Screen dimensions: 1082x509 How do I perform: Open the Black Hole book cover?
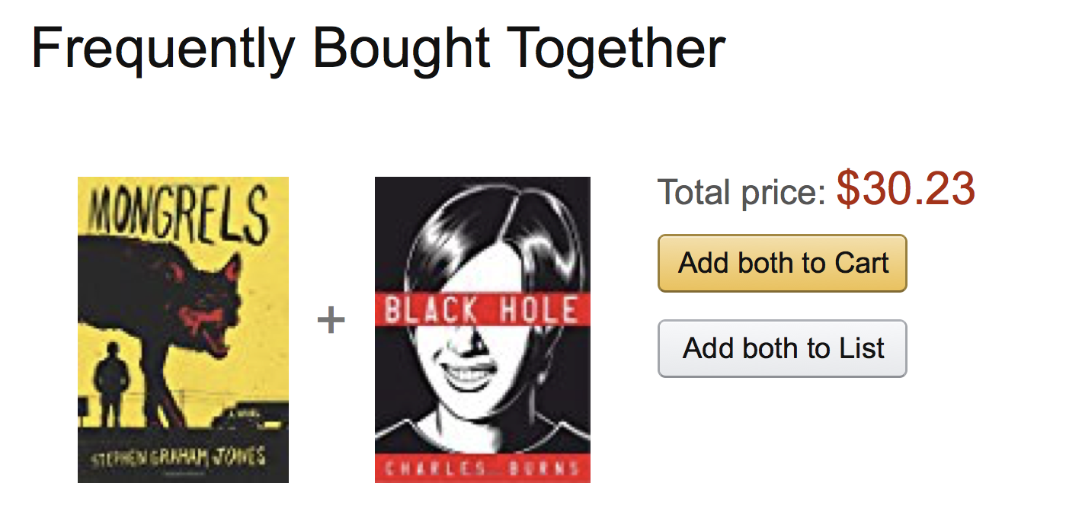pos(482,329)
